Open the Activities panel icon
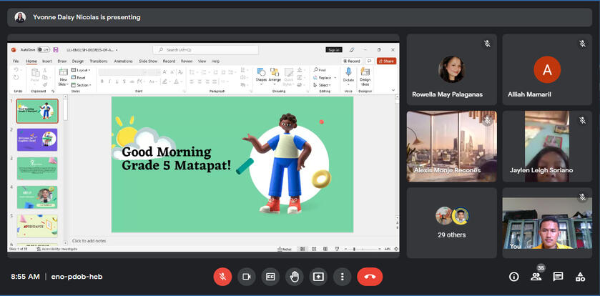The width and height of the screenshot is (600, 296). click(581, 277)
